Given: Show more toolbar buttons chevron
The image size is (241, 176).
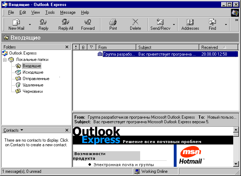Looking at the screenshot, I should pos(236,20).
